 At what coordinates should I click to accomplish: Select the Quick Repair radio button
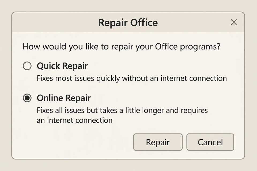tap(27, 66)
